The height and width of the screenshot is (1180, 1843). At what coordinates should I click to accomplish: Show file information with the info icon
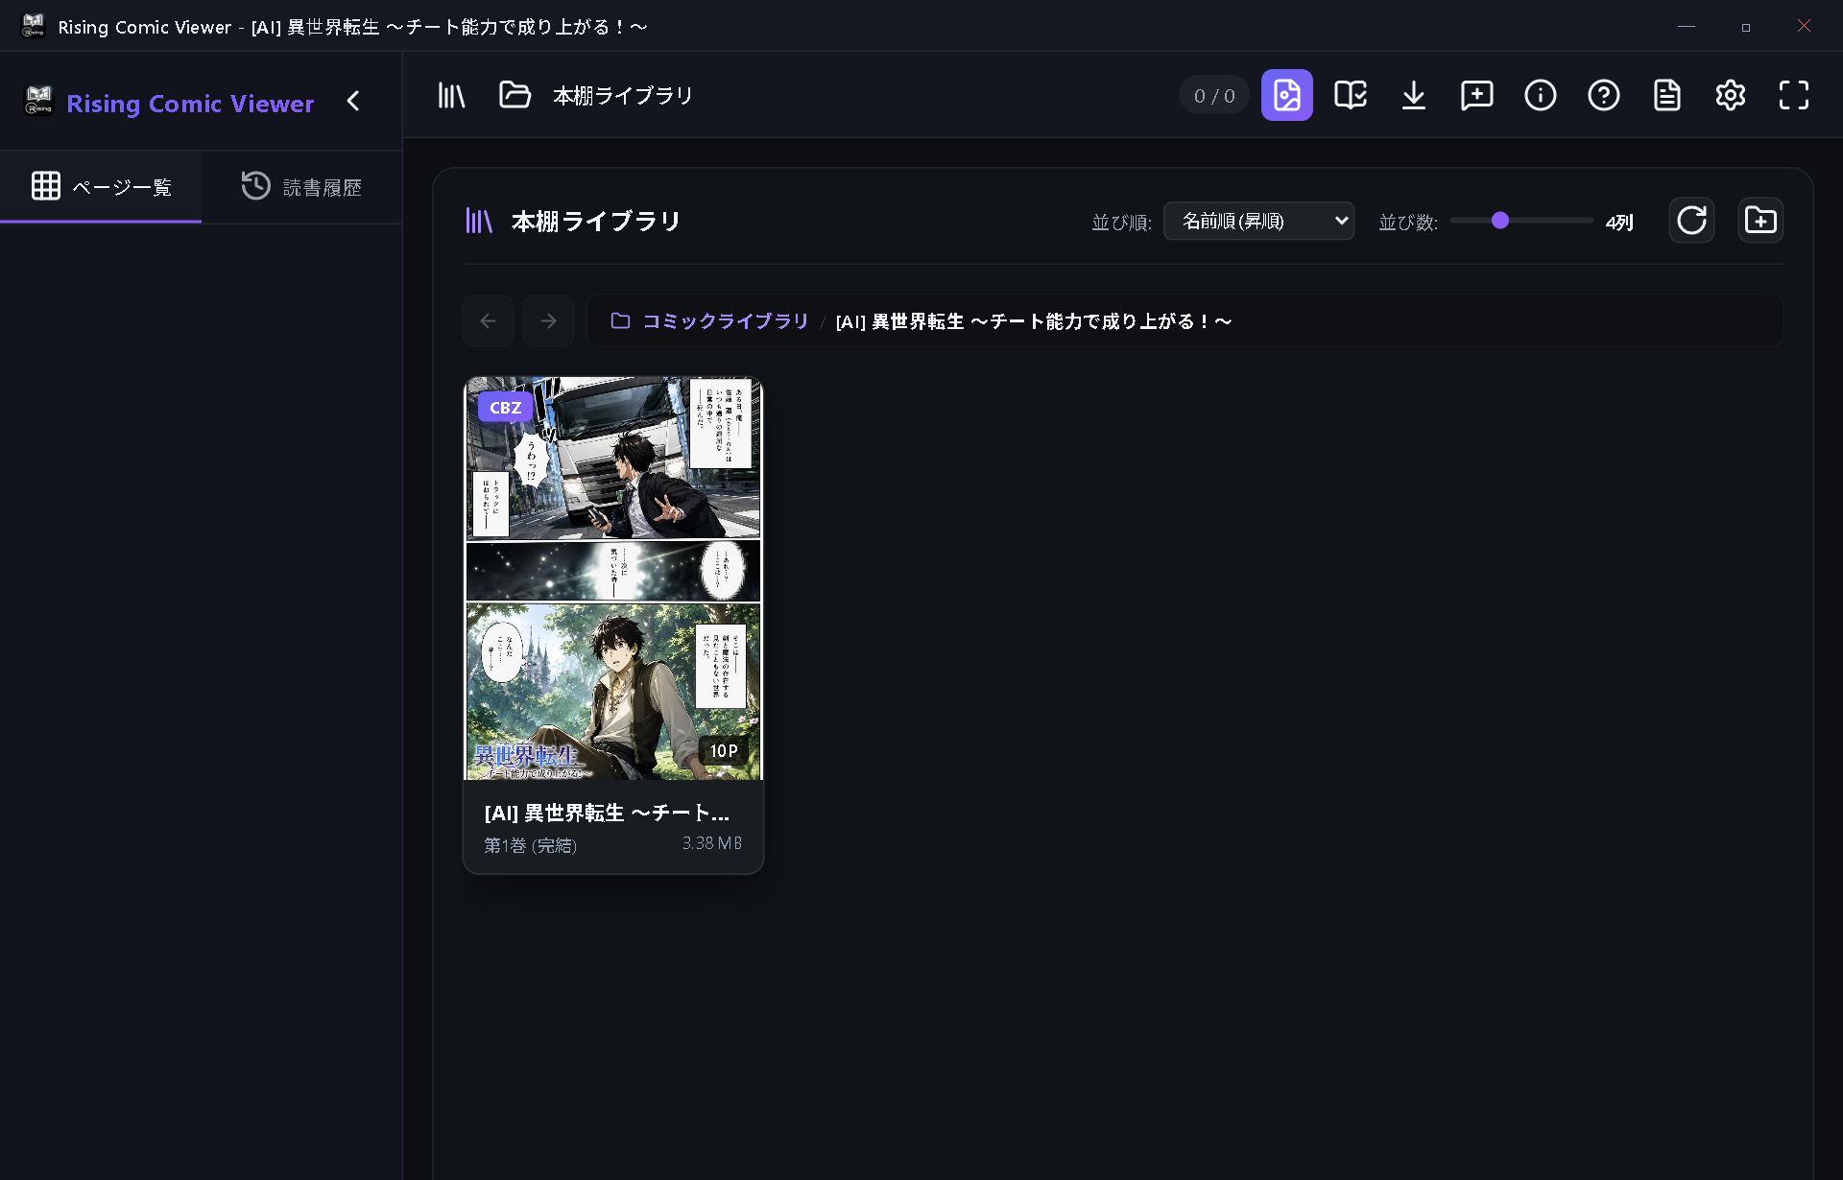coord(1540,95)
